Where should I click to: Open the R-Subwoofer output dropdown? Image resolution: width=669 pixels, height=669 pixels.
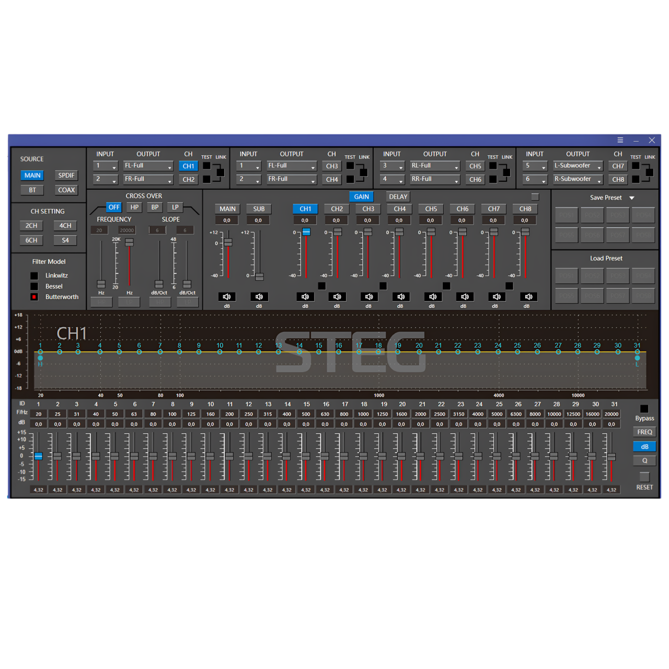(578, 179)
